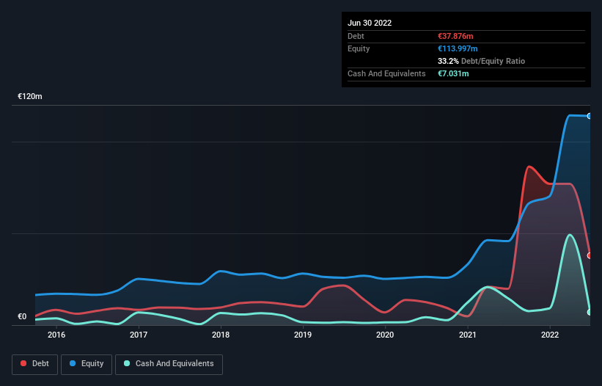This screenshot has height=386, width=602.
Task: Toggle the Debt series legend button
Action: (34, 364)
